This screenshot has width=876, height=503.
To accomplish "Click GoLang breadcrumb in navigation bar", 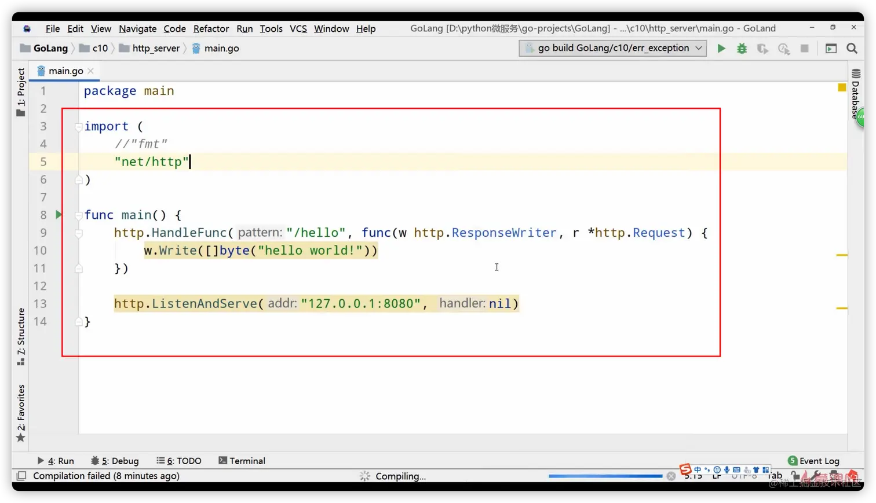I will (x=45, y=48).
